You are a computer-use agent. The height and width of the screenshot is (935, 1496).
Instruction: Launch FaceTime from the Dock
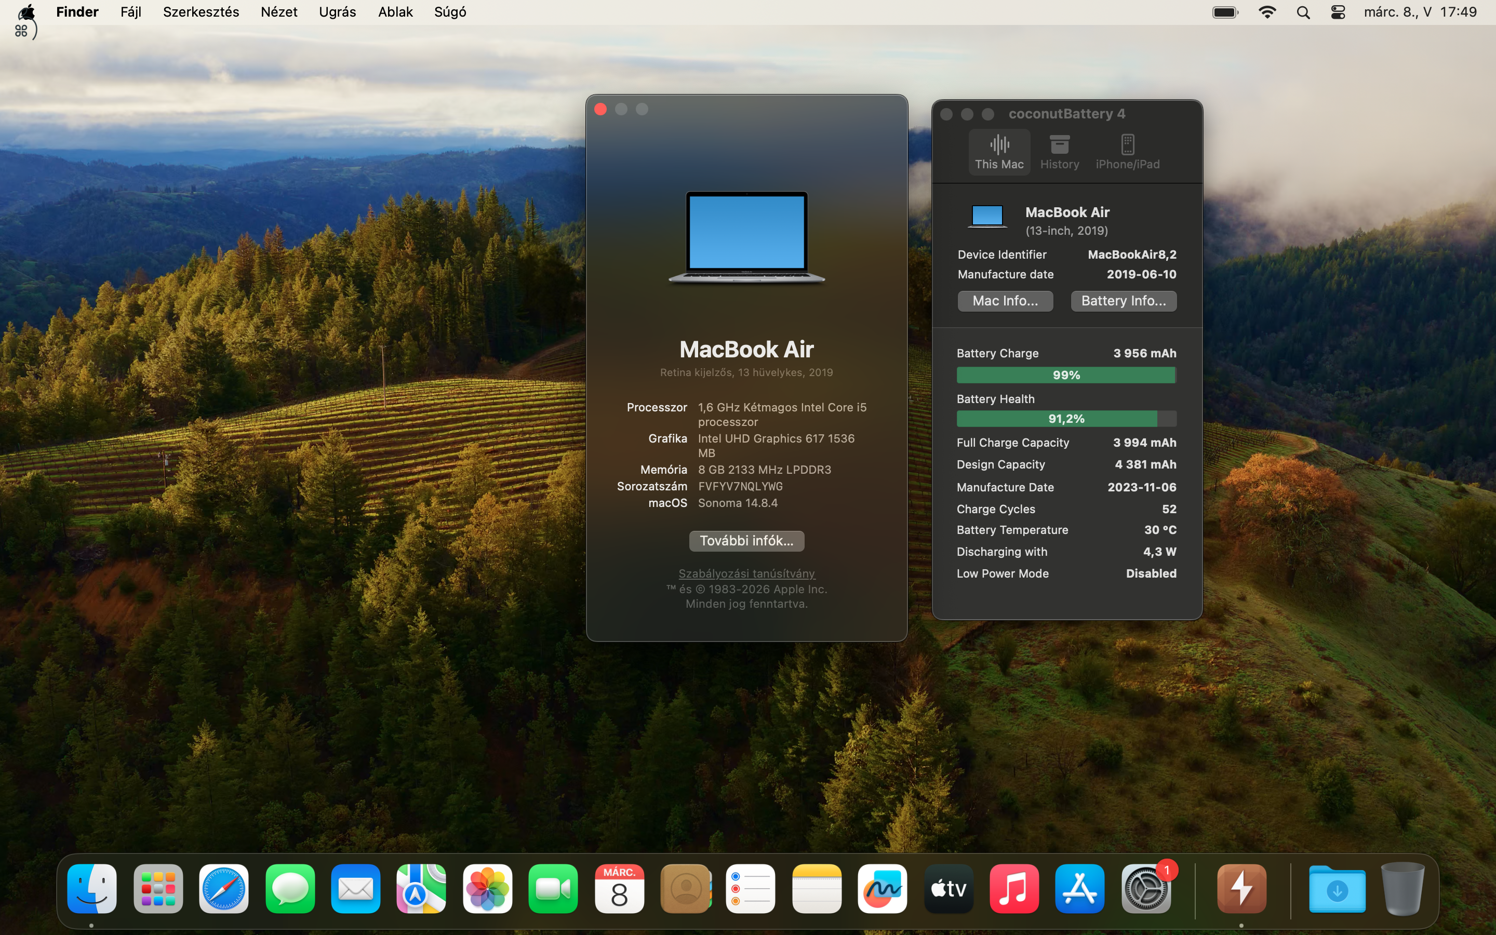point(553,888)
